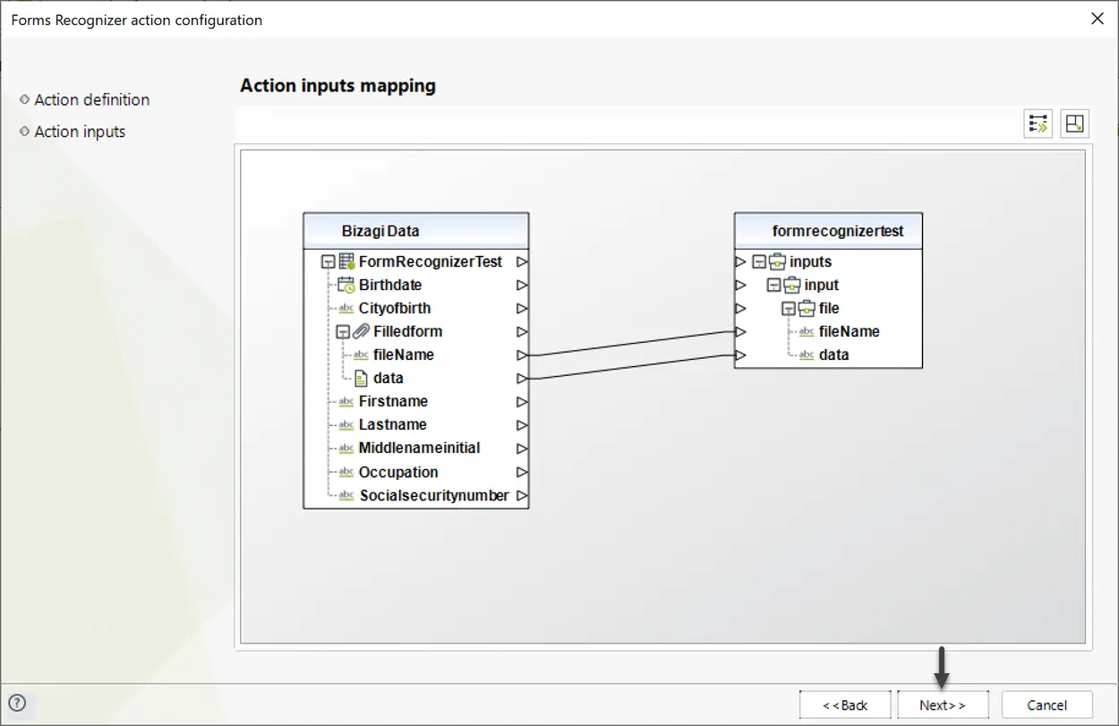Click output connector arrow of Birthdate
This screenshot has height=726, width=1119.
click(522, 286)
